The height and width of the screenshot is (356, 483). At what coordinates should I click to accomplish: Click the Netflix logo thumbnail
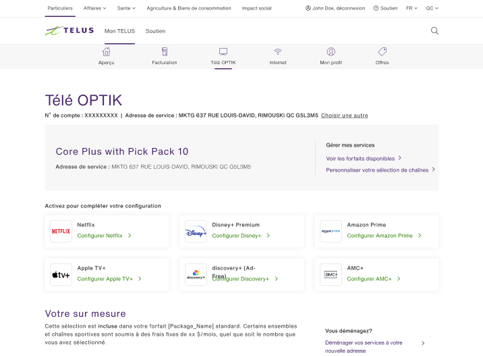(61, 231)
